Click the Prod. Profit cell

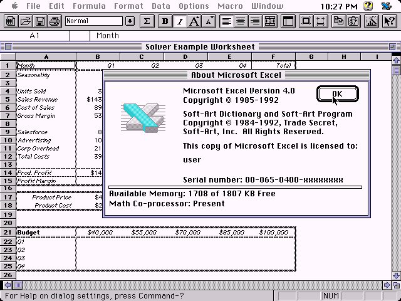46,173
